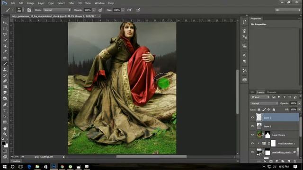This screenshot has height=170, width=303.
Task: Select the Rectangle shape tool
Action: click(x=5, y=122)
